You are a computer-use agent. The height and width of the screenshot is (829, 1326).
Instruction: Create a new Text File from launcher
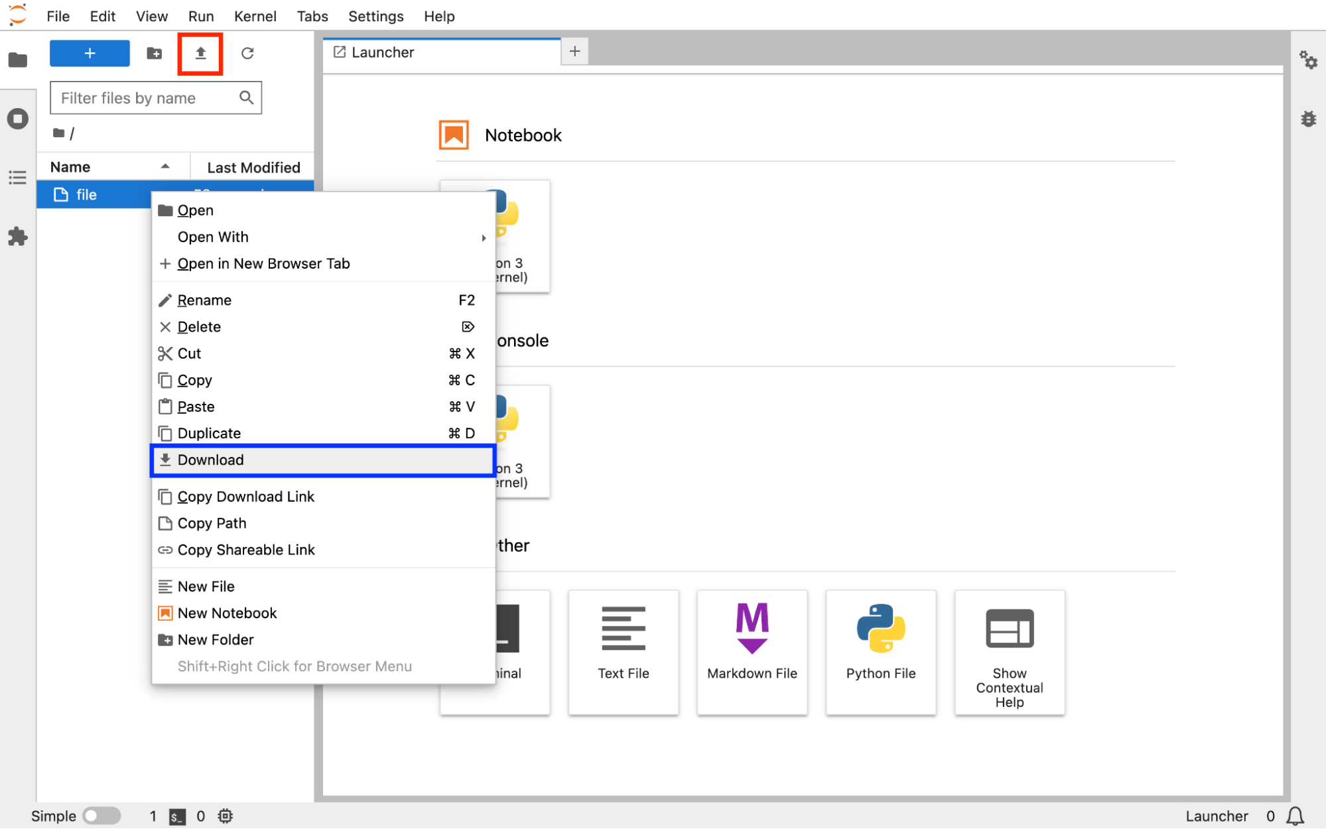pyautogui.click(x=624, y=653)
